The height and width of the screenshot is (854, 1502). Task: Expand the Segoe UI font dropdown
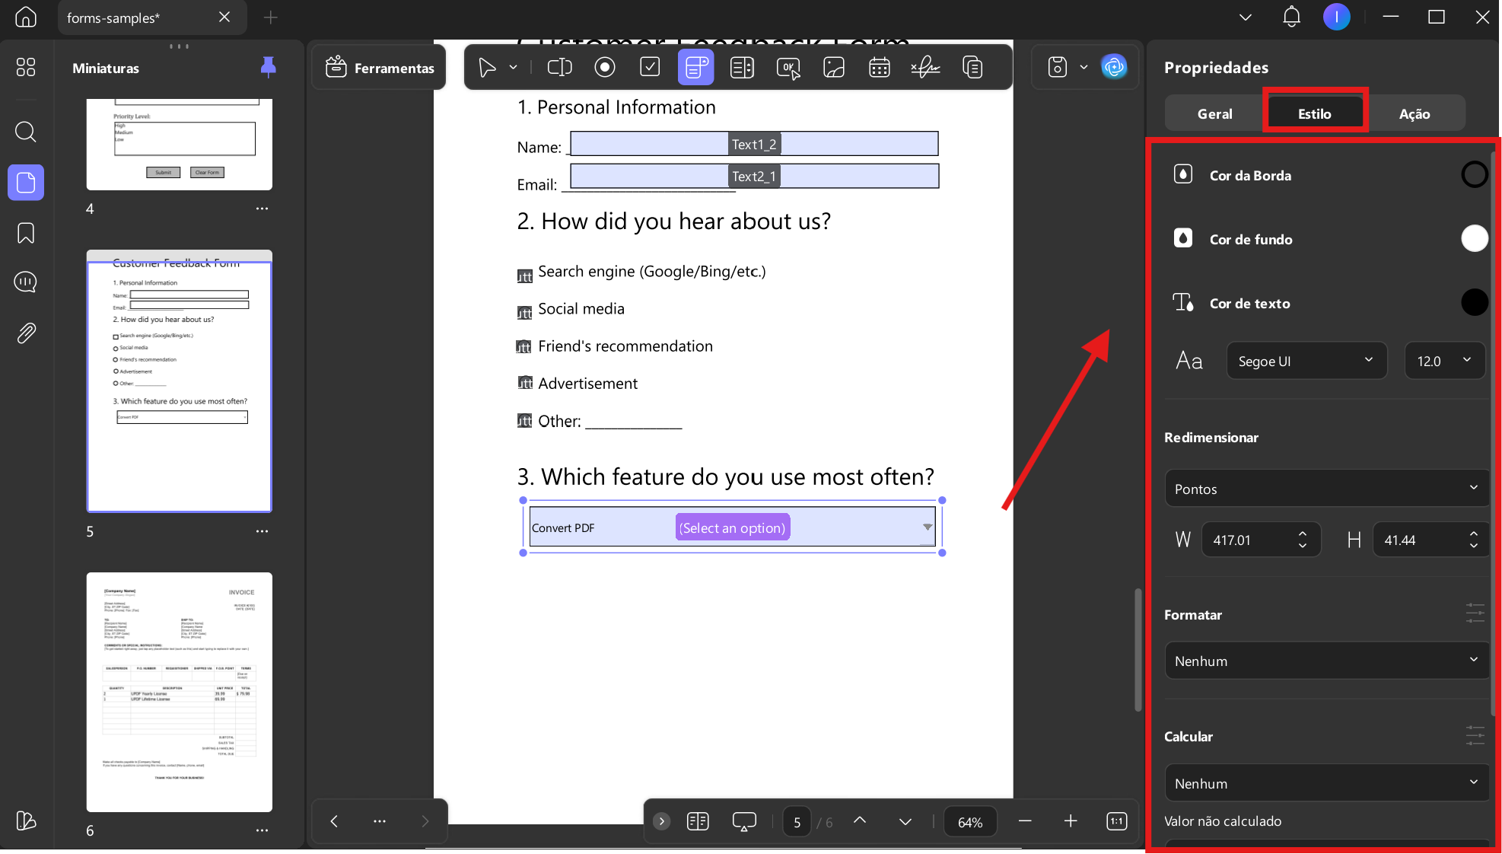pos(1306,361)
